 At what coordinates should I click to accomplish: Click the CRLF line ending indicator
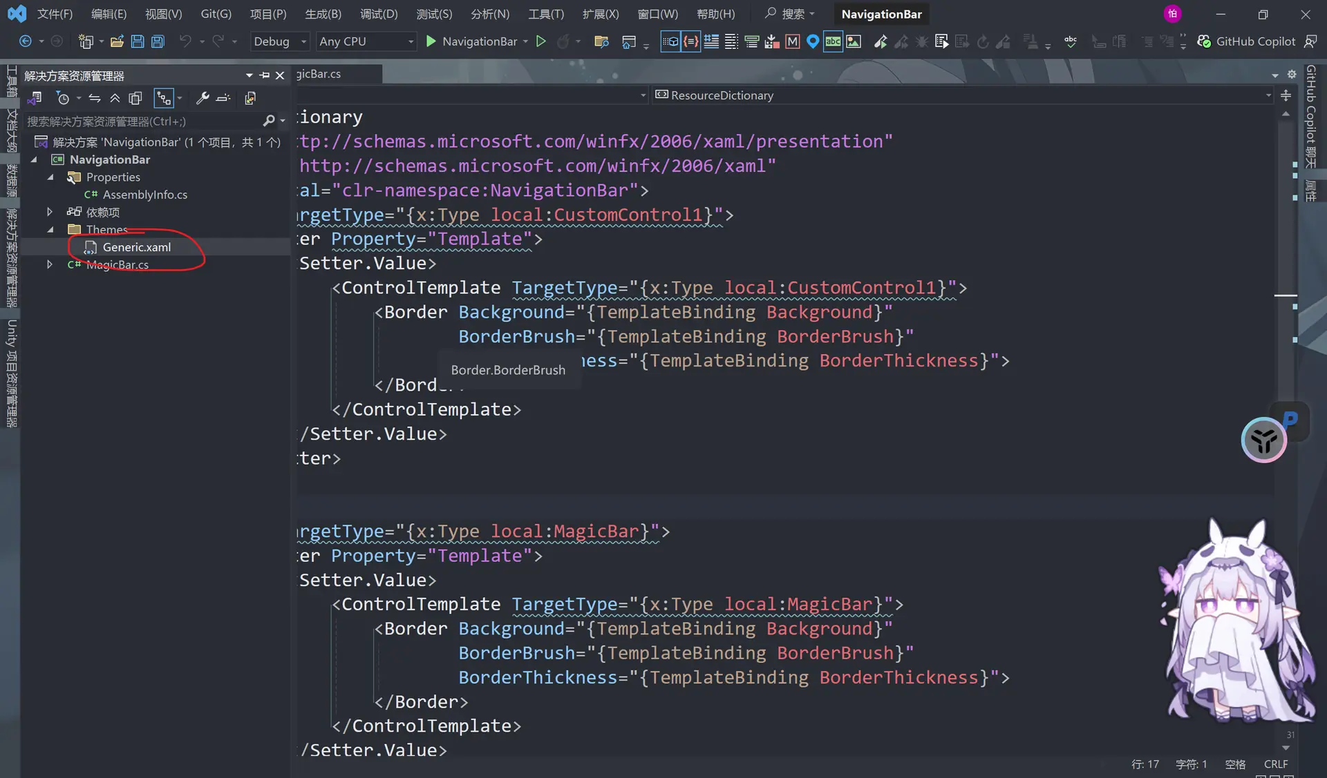click(1276, 764)
